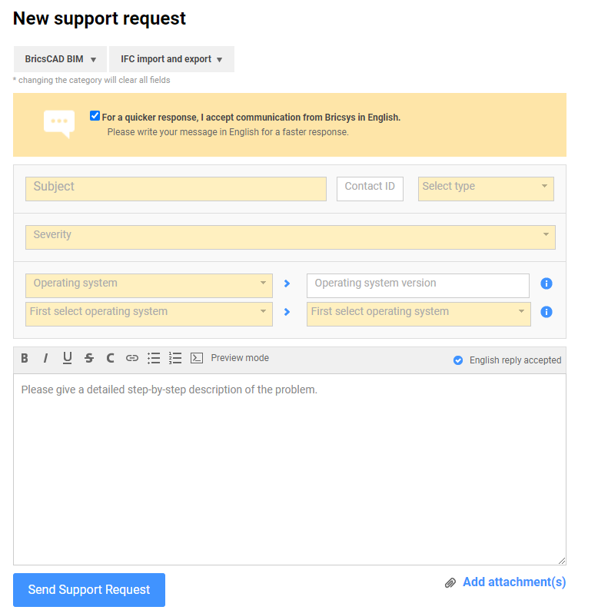Insert a code block with terminal icon
Viewport: 598px width, 610px height.
[197, 358]
